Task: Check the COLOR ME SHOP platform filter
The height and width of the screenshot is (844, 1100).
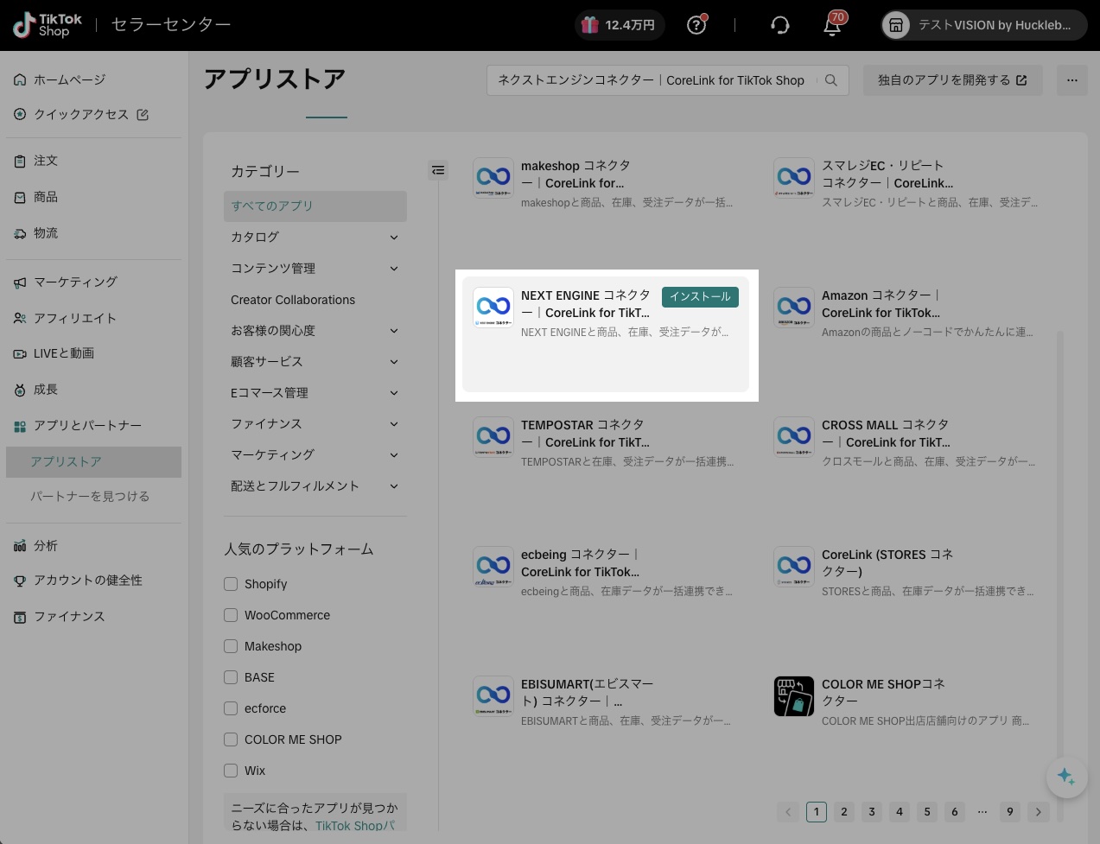Action: point(231,739)
